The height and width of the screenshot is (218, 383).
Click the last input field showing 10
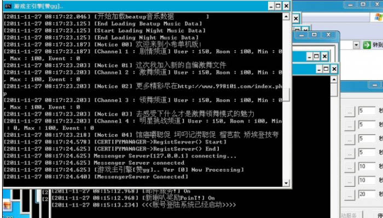click(366, 180)
